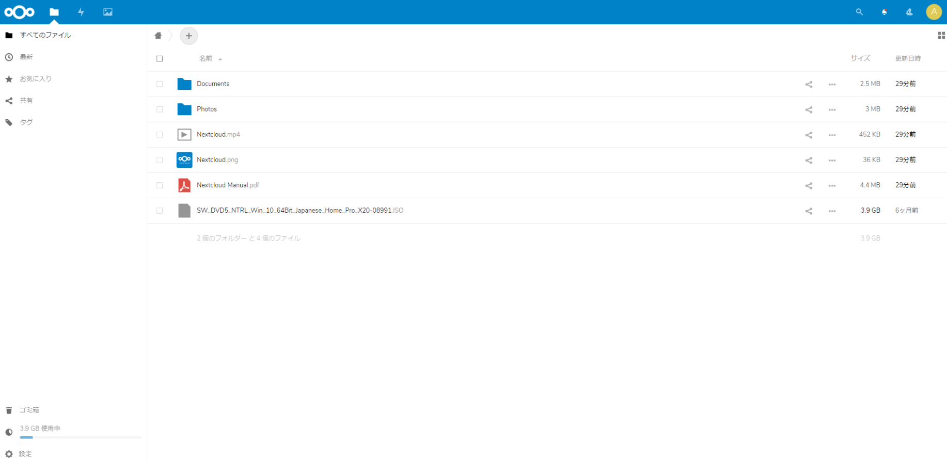
Task: Open the Nextcloud.png file name
Action: (217, 160)
